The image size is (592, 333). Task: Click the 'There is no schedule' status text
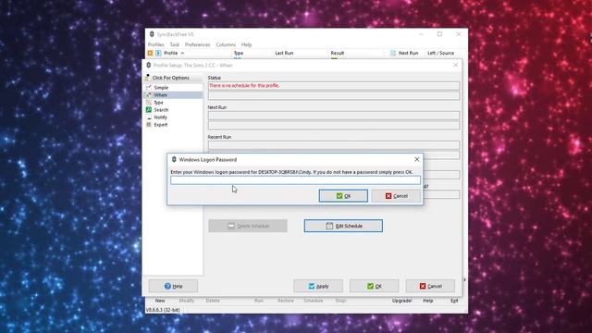pos(244,86)
